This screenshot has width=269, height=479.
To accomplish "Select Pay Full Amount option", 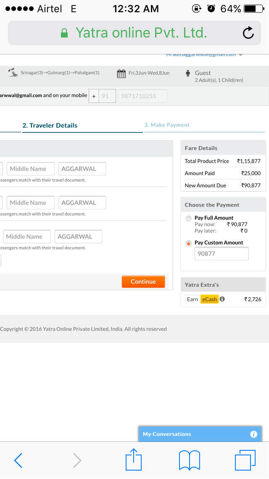I will (189, 218).
